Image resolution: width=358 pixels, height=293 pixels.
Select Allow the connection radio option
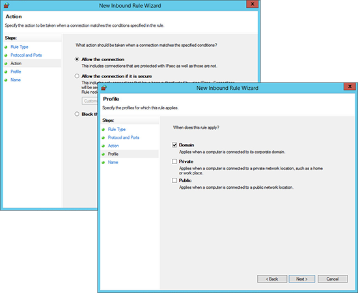[77, 59]
